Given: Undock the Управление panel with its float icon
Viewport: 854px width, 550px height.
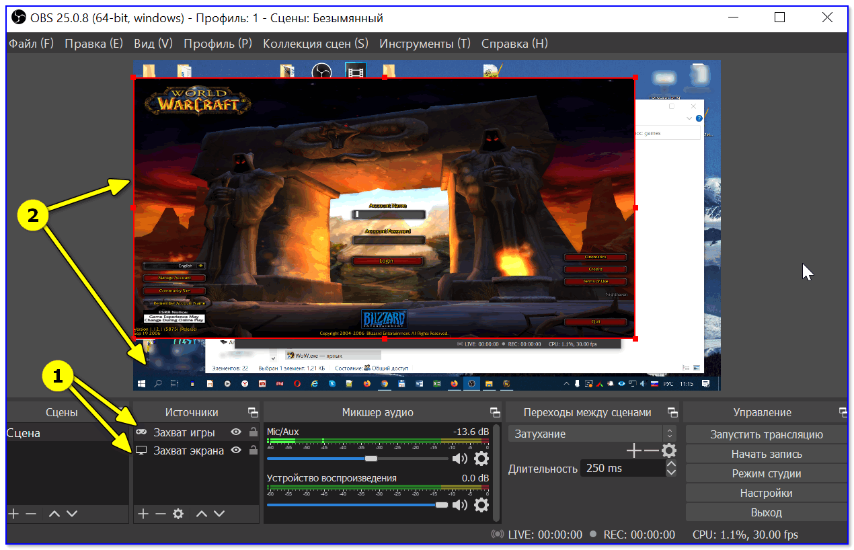Looking at the screenshot, I should 843,412.
